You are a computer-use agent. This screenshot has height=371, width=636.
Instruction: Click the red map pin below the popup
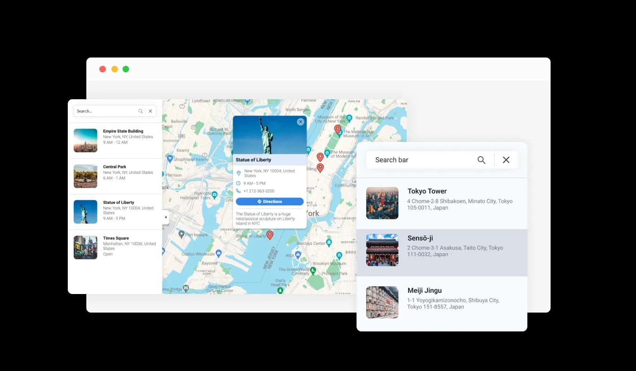click(270, 235)
